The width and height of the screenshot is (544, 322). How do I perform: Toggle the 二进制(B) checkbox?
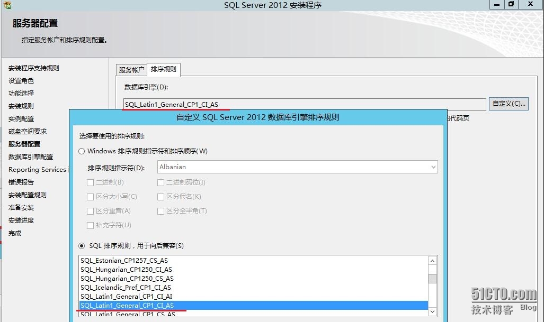90,182
